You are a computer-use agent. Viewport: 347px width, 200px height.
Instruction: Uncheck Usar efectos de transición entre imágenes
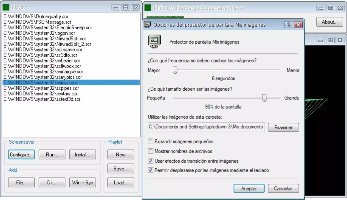(x=151, y=161)
